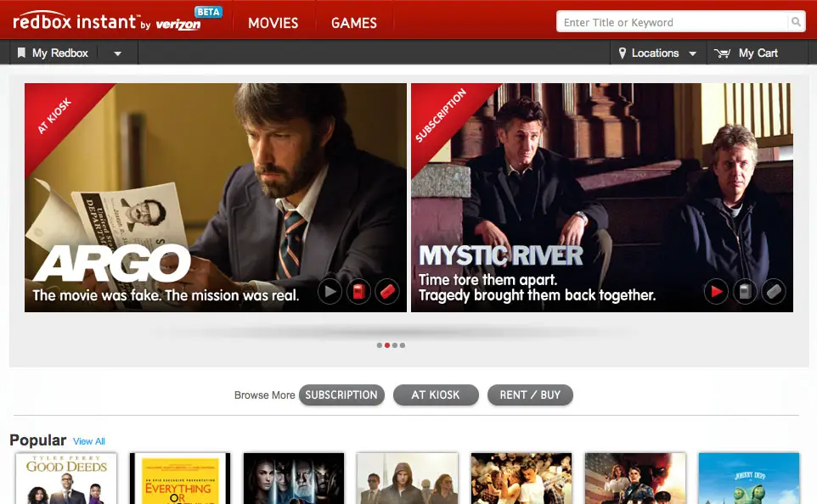
Task: Click the Mystic River SUBSCRIPTION corner ribbon
Action: (x=442, y=115)
